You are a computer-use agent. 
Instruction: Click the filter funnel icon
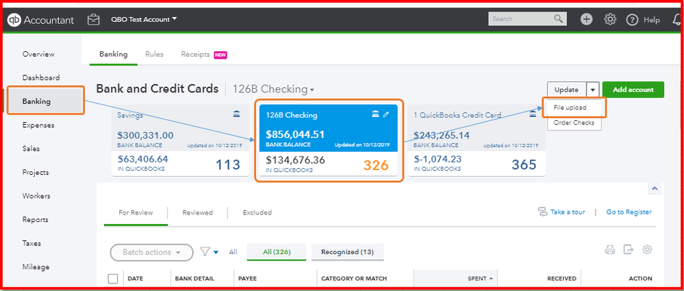click(x=205, y=252)
